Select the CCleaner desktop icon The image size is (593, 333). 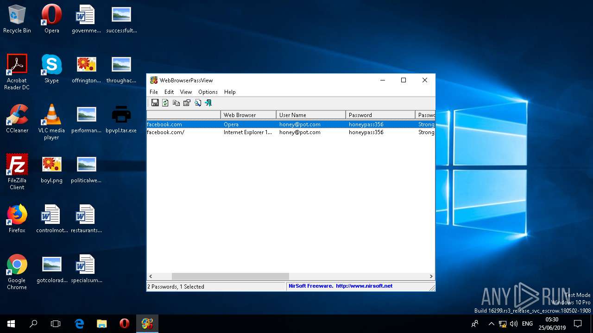pos(17,119)
